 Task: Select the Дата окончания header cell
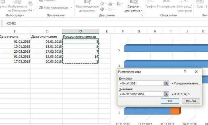click(46, 36)
